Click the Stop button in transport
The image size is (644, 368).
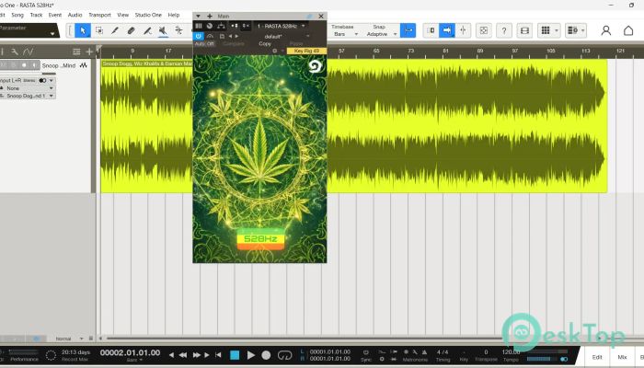tap(235, 355)
